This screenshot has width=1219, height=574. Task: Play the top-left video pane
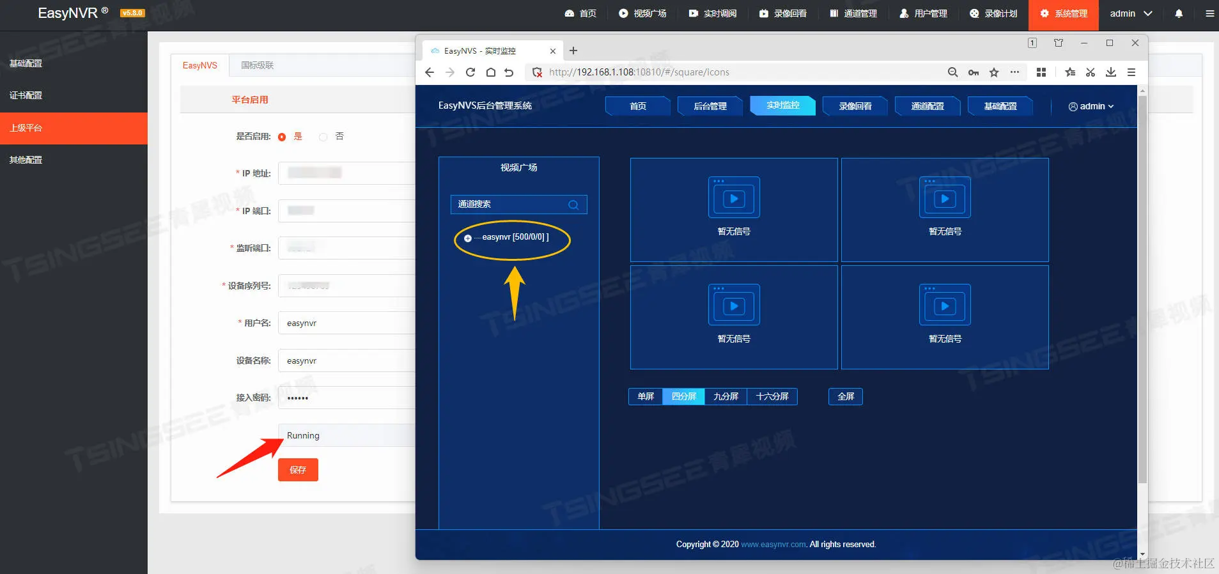pyautogui.click(x=734, y=198)
